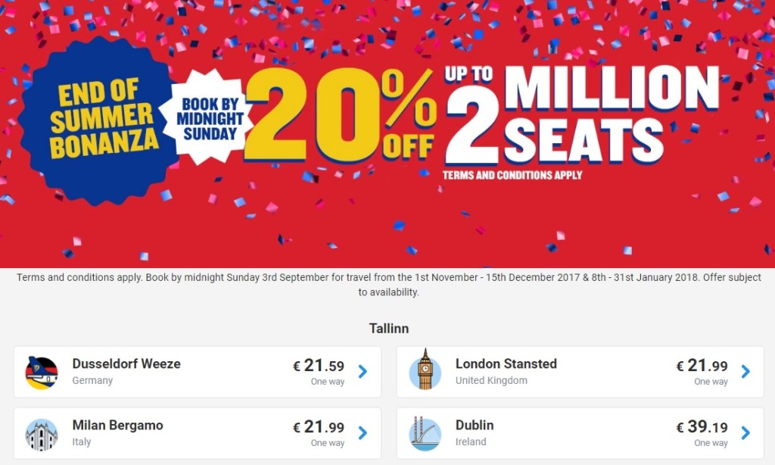
Task: Click the Book by Midnight Sunday starburst
Action: [x=210, y=119]
